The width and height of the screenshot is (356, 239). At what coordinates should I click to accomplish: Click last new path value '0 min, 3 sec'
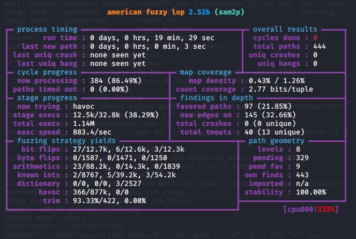point(180,47)
